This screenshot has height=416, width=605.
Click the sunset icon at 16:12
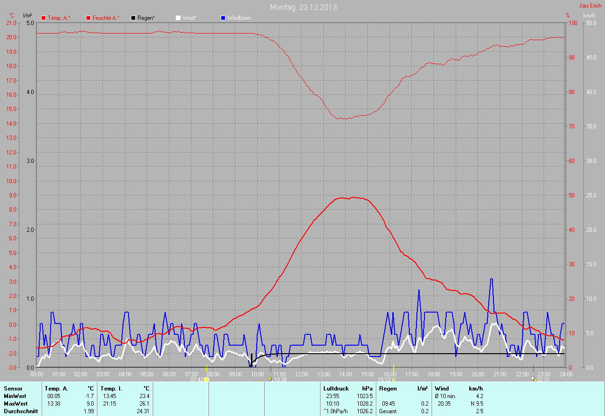pyautogui.click(x=393, y=379)
